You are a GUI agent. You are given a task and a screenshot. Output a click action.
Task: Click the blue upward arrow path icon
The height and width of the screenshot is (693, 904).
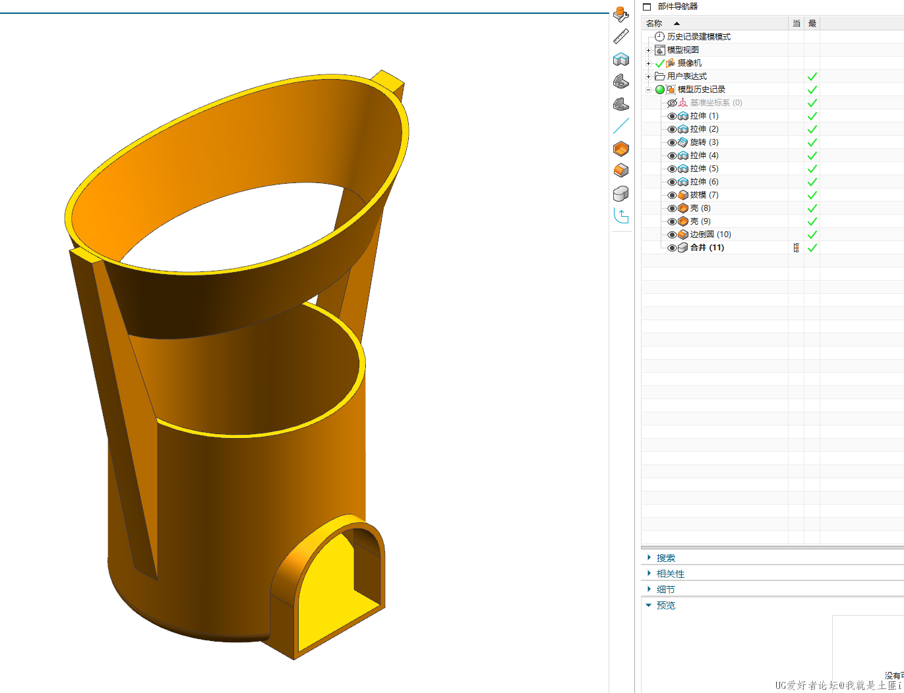coord(620,215)
